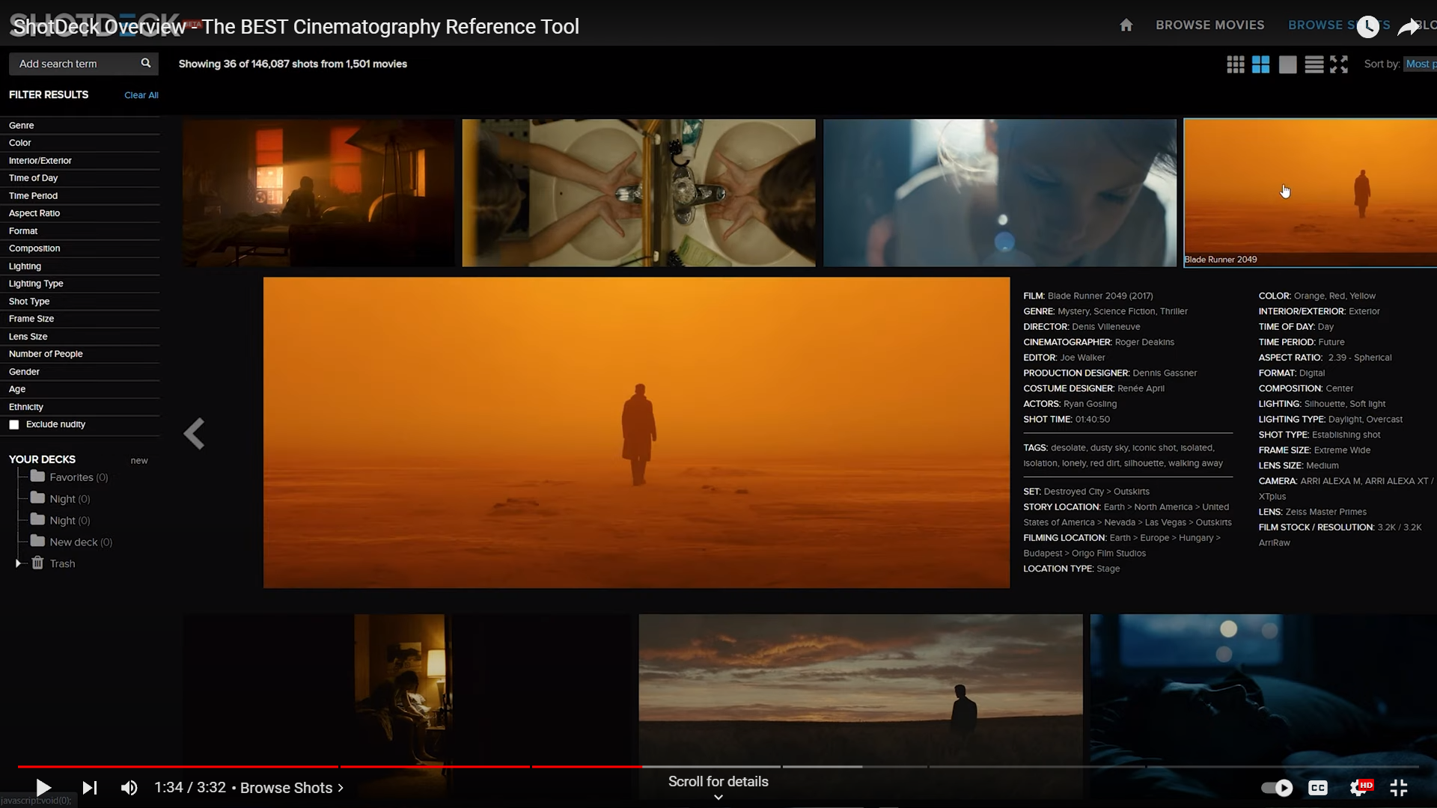1437x808 pixels.
Task: Click the home icon in top navigation
Action: coord(1126,25)
